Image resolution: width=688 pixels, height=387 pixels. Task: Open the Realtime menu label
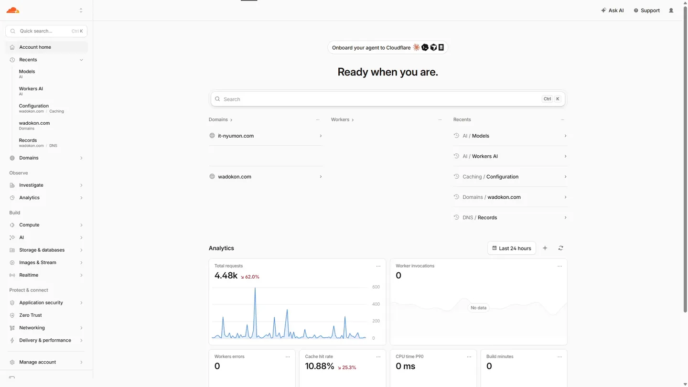tap(29, 275)
